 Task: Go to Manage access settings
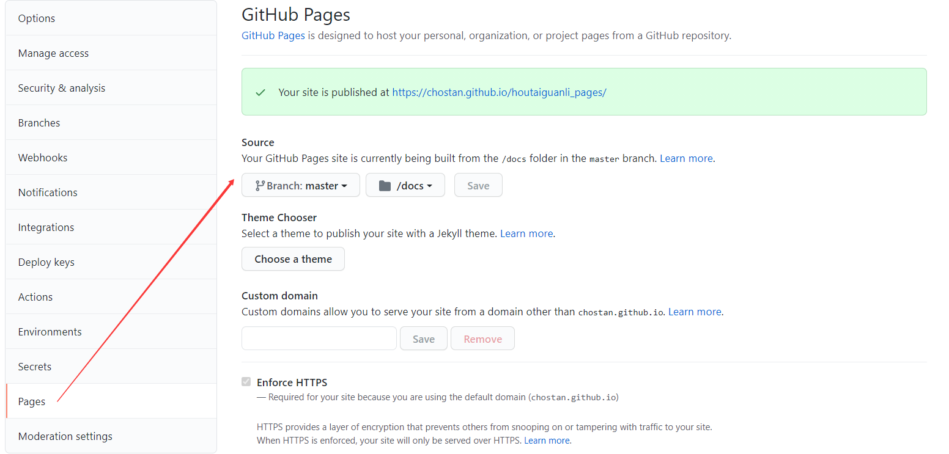click(x=111, y=53)
